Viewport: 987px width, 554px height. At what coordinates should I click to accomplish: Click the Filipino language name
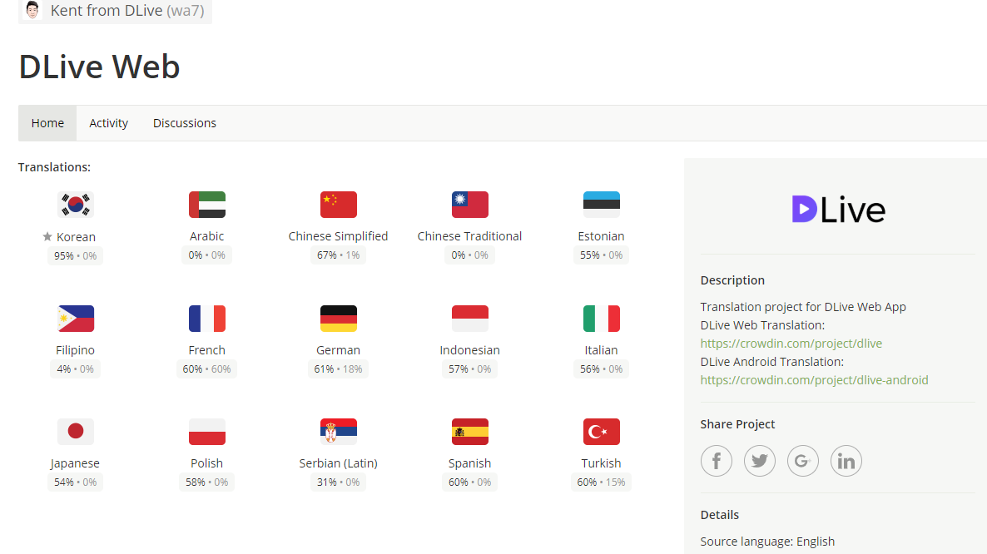[75, 350]
